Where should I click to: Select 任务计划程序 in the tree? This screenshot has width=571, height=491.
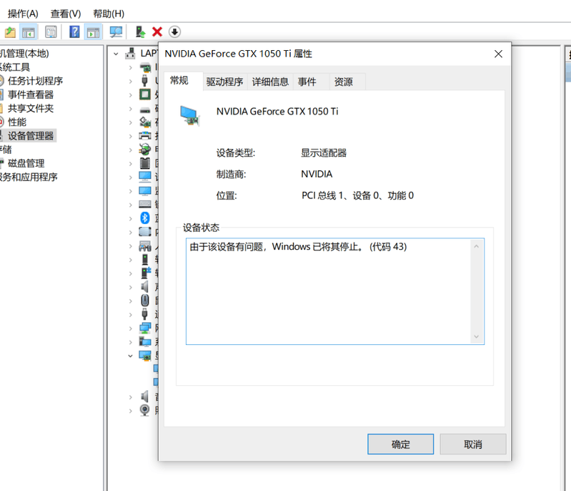tap(35, 81)
